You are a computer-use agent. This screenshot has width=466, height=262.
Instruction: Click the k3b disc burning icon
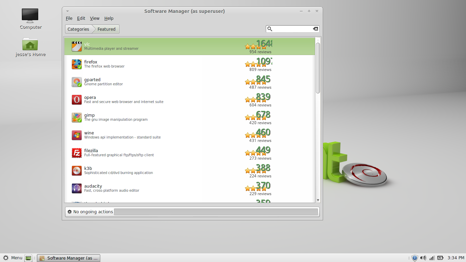click(x=77, y=171)
